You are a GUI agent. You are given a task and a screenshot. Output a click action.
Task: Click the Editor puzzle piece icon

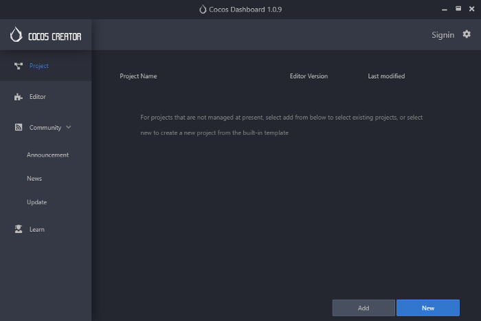tap(19, 97)
